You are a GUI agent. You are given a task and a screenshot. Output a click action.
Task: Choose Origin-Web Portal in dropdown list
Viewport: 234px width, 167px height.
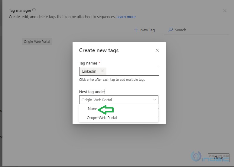(x=102, y=118)
